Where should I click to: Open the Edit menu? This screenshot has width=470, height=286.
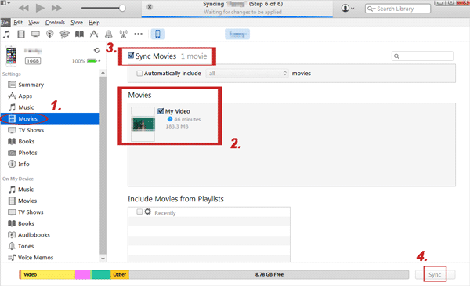pyautogui.click(x=18, y=23)
